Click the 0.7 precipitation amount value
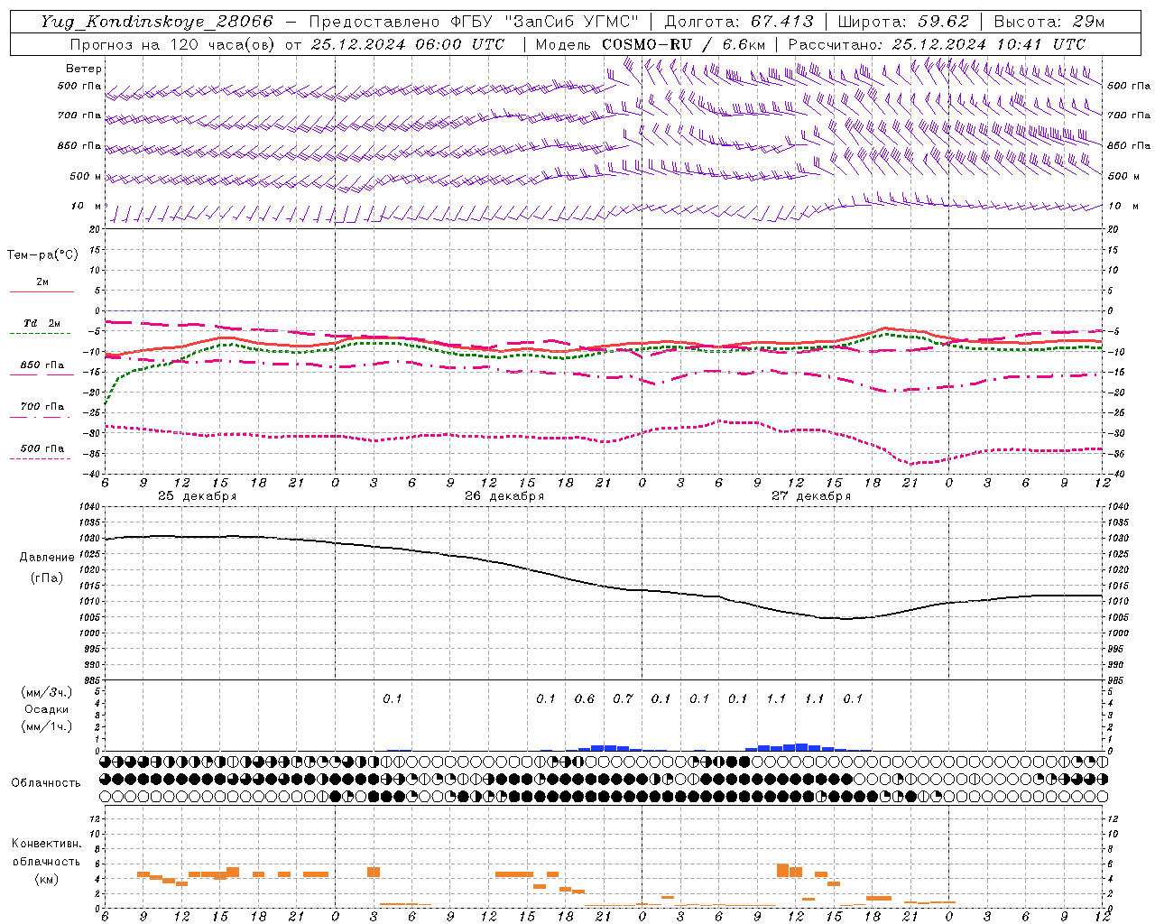This screenshot has height=924, width=1155. click(x=623, y=698)
